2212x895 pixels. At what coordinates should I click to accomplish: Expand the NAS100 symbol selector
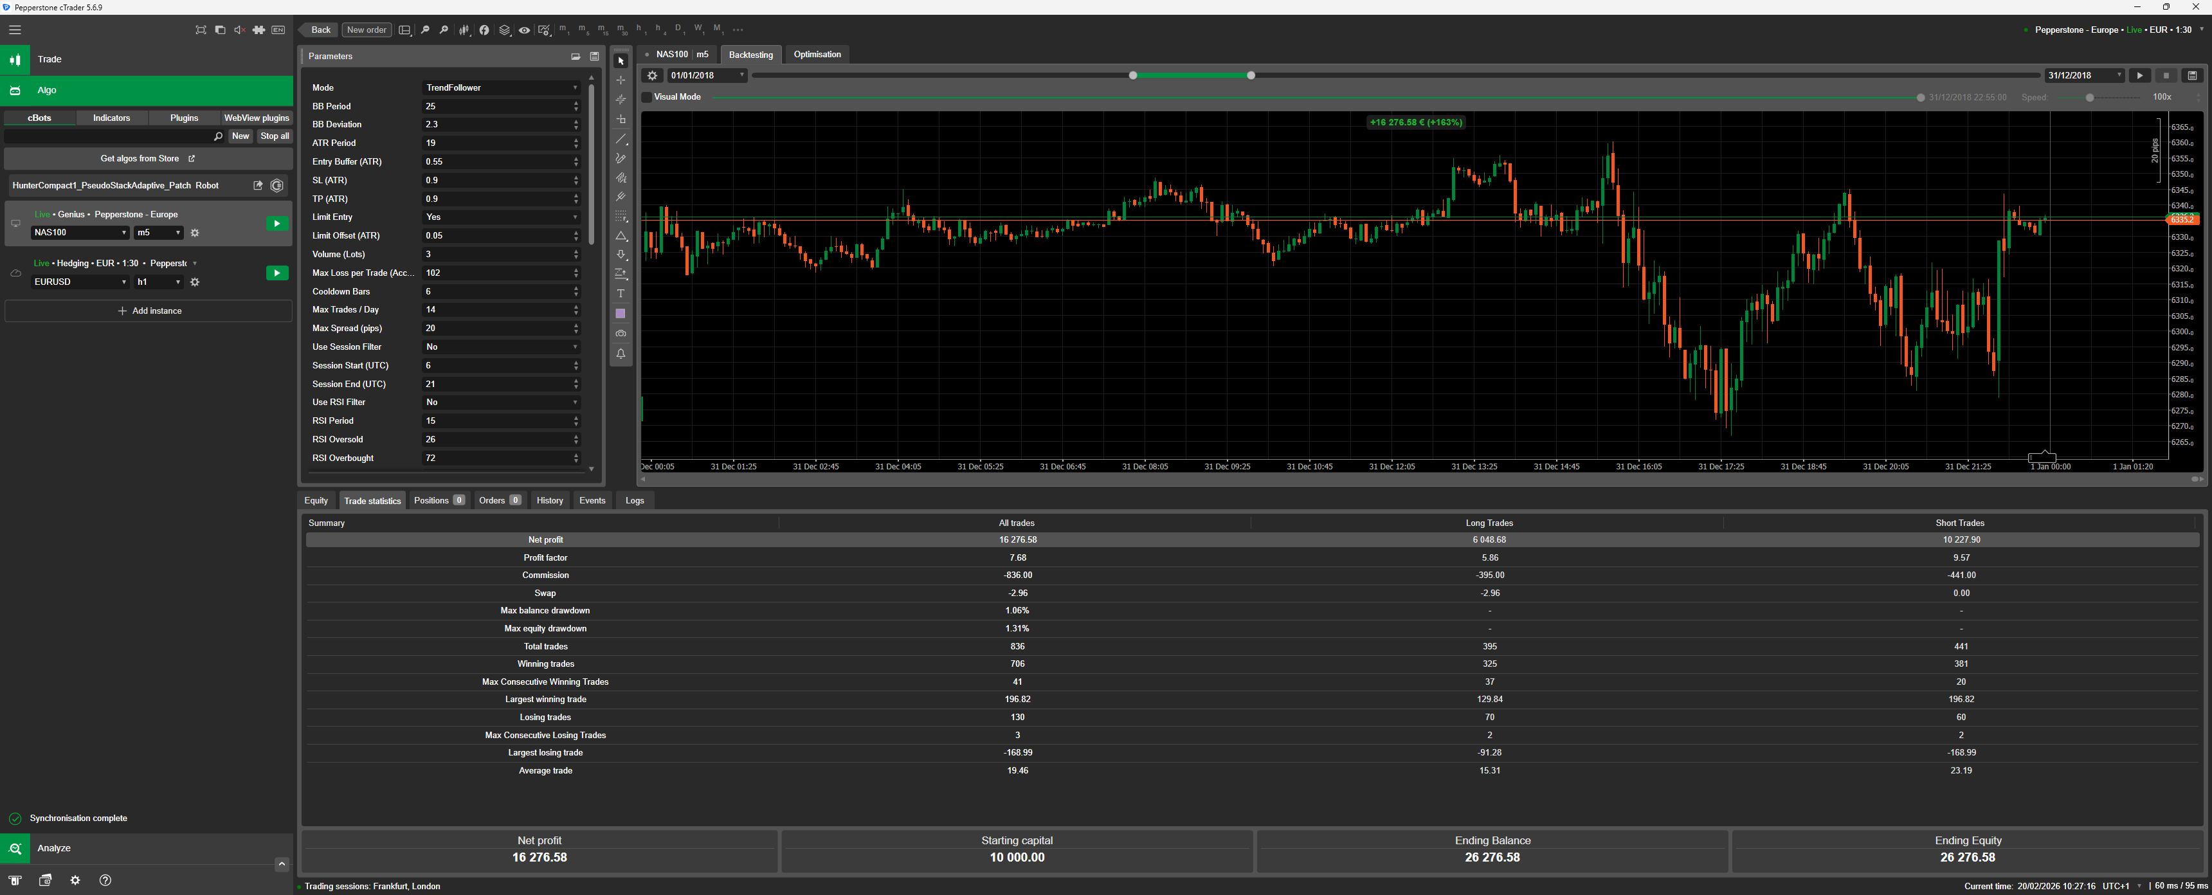[80, 233]
